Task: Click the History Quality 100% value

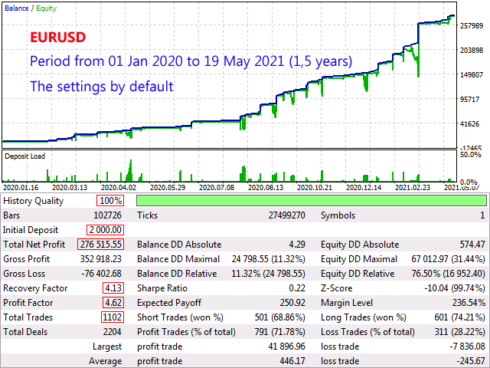Action: 110,201
